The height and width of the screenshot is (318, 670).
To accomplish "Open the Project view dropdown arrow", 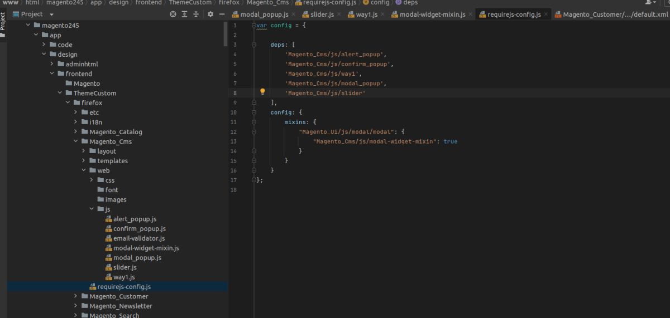I will tap(52, 14).
